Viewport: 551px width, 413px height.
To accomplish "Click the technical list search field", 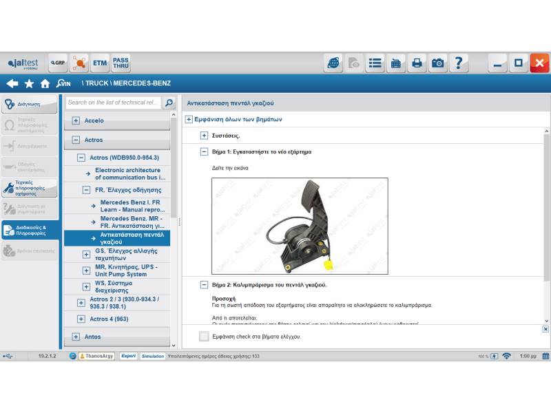I will [x=113, y=103].
